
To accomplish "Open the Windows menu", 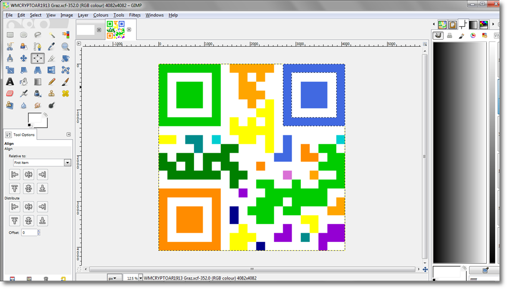I will 154,15.
